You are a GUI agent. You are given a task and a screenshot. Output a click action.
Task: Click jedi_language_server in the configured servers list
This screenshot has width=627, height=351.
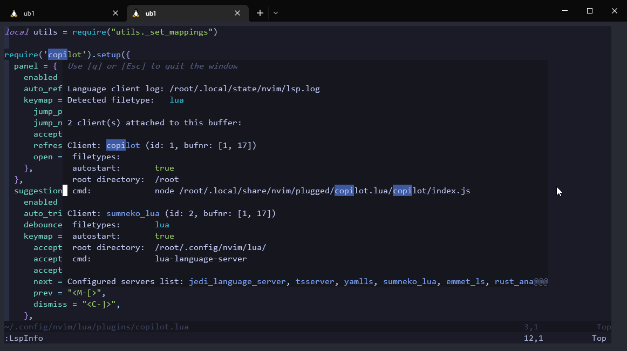[237, 281]
